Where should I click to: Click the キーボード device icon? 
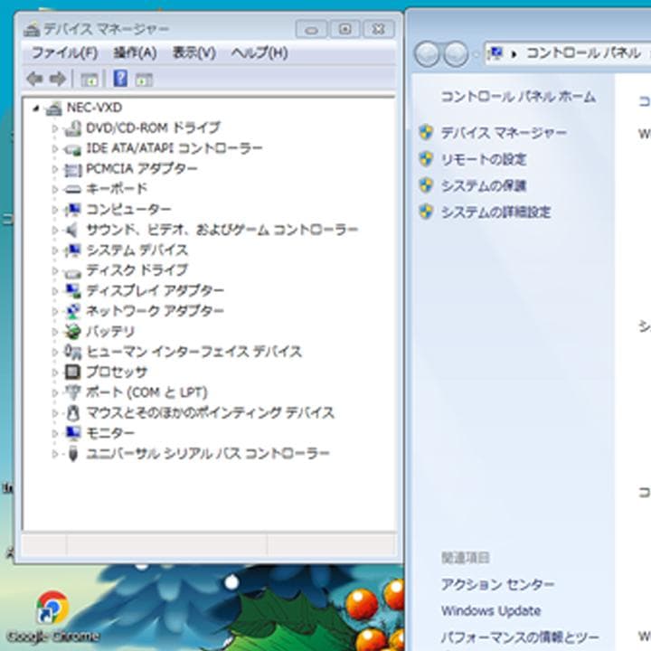click(x=72, y=189)
